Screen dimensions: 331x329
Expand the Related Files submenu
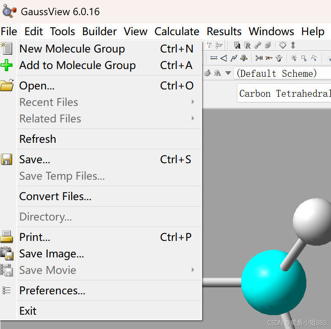pyautogui.click(x=109, y=118)
